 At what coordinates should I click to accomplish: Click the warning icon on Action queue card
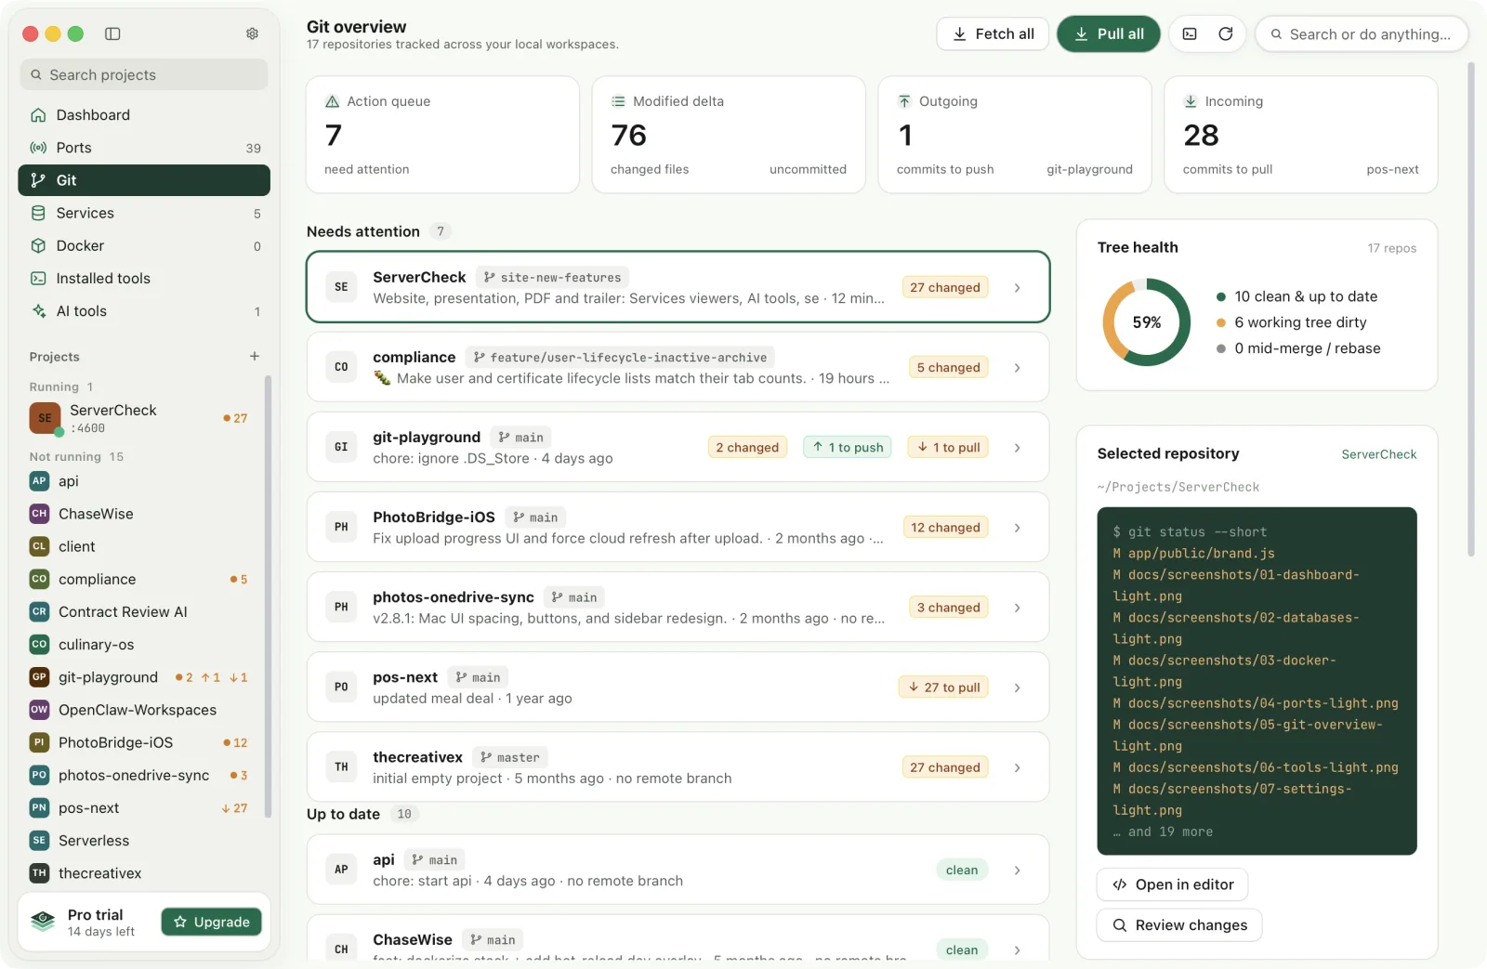click(332, 101)
